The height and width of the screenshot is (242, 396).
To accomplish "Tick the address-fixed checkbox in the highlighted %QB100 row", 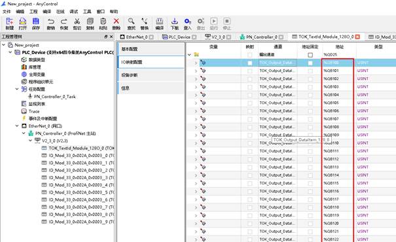I will (310, 63).
